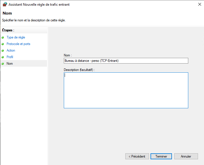
Task: Click the green bullet beside Action
Action: pyautogui.click(x=3, y=50)
